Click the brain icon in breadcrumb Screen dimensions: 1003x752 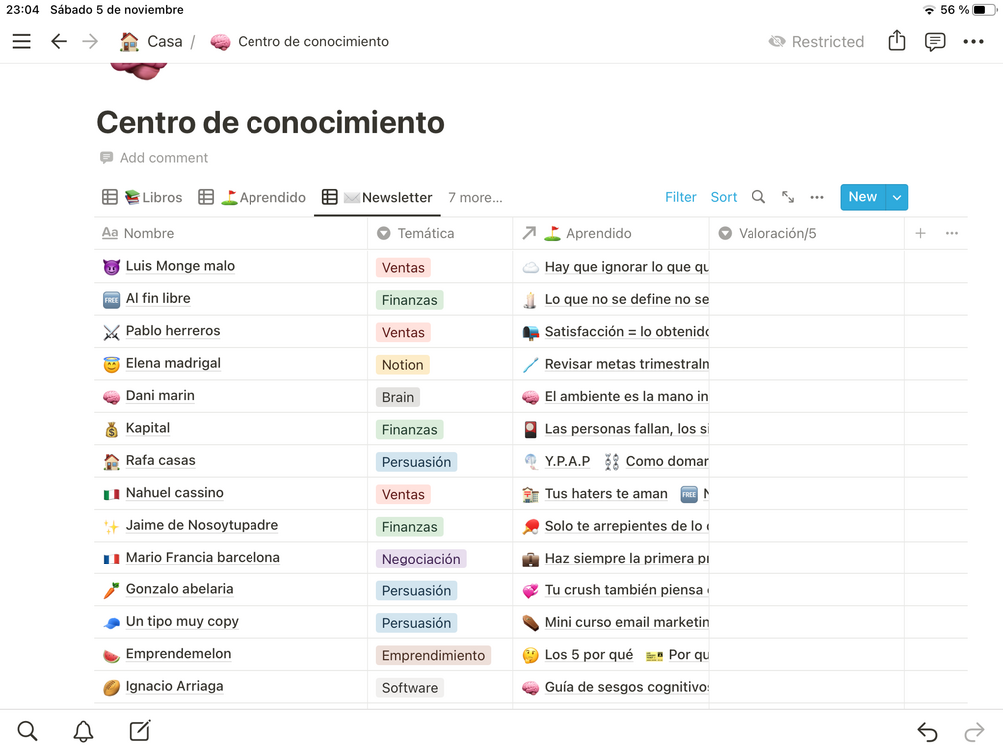pos(220,42)
